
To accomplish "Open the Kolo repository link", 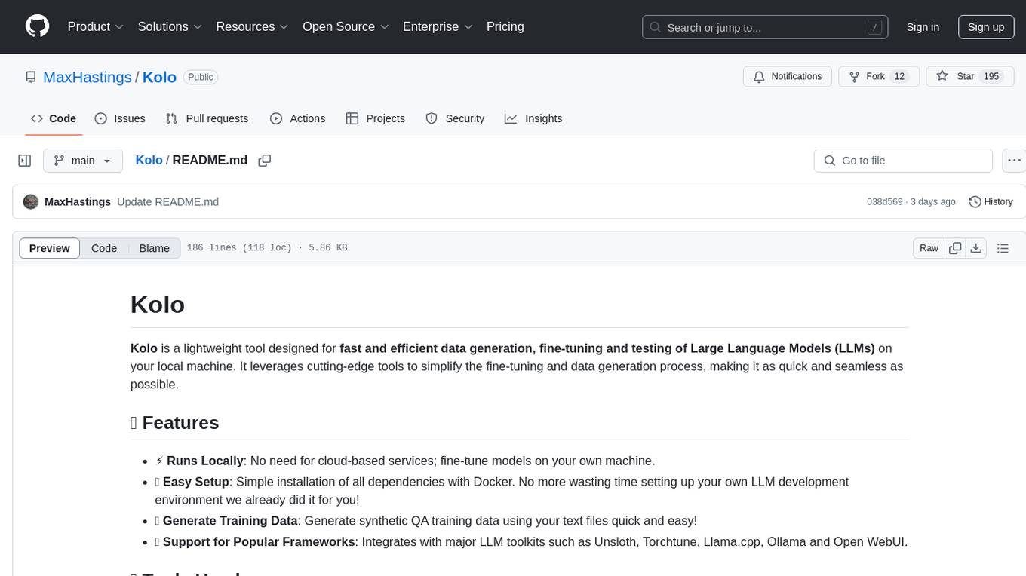I will 159,77.
